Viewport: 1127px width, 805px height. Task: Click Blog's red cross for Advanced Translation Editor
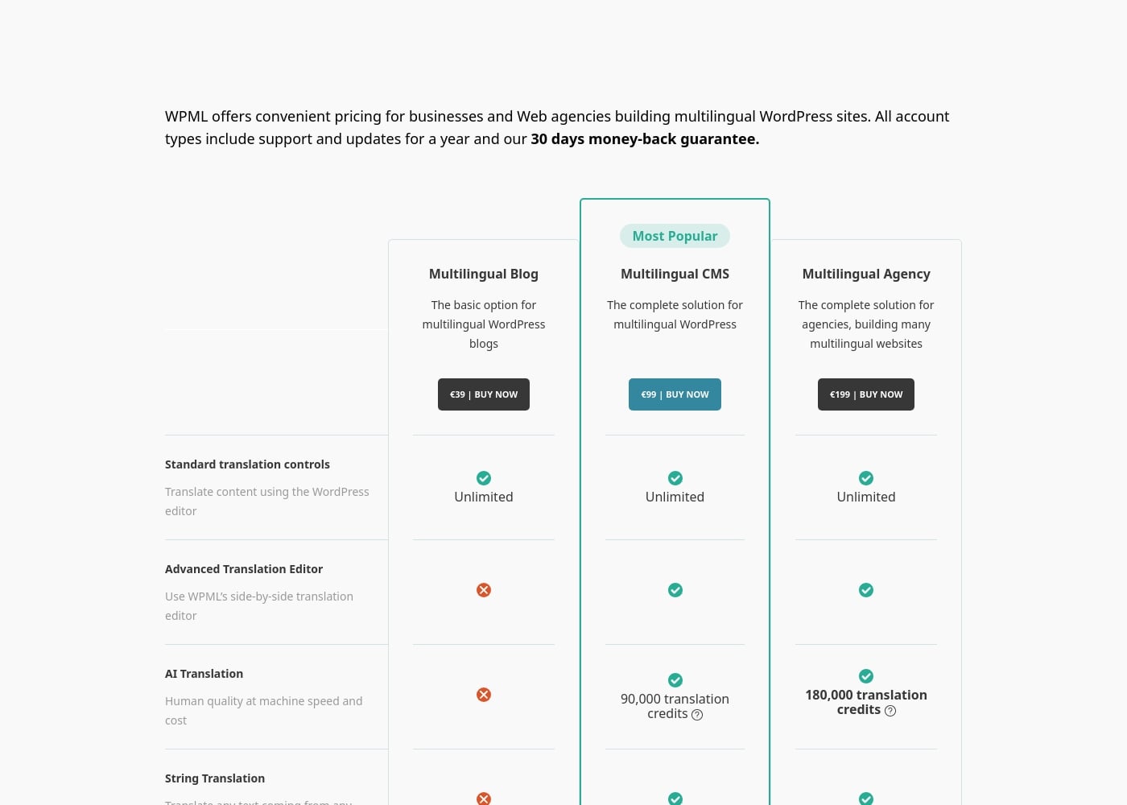[484, 590]
